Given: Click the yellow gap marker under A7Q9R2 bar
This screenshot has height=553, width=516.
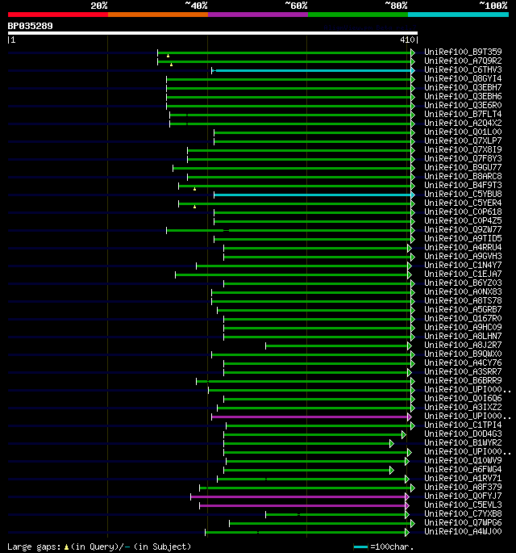Looking at the screenshot, I should click(x=171, y=65).
